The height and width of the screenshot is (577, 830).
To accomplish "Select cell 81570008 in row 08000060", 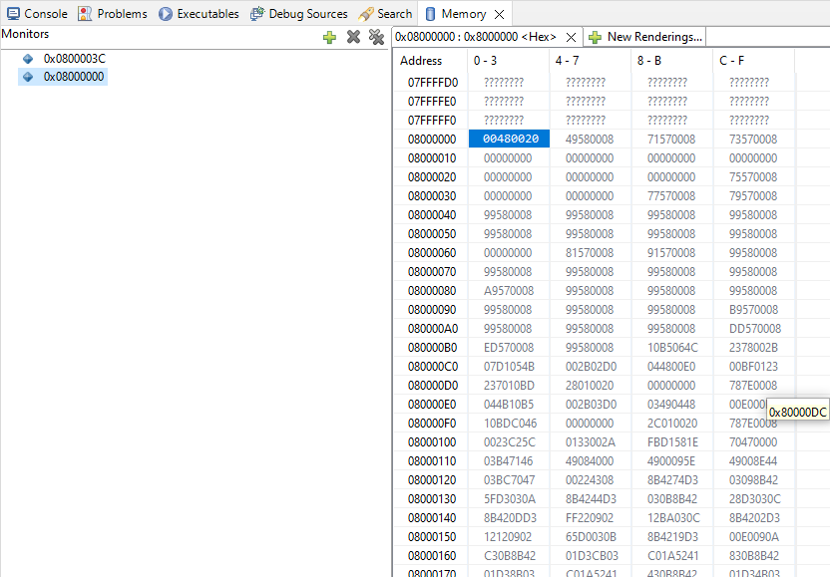I will coord(590,253).
